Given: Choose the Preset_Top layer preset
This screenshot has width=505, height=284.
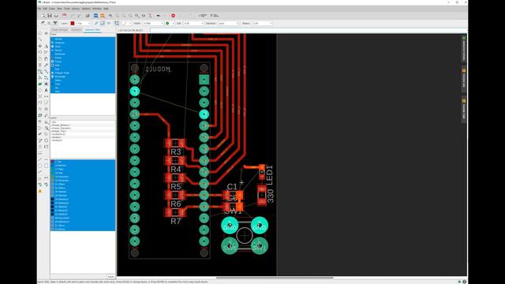Looking at the screenshot, I should click(x=83, y=131).
